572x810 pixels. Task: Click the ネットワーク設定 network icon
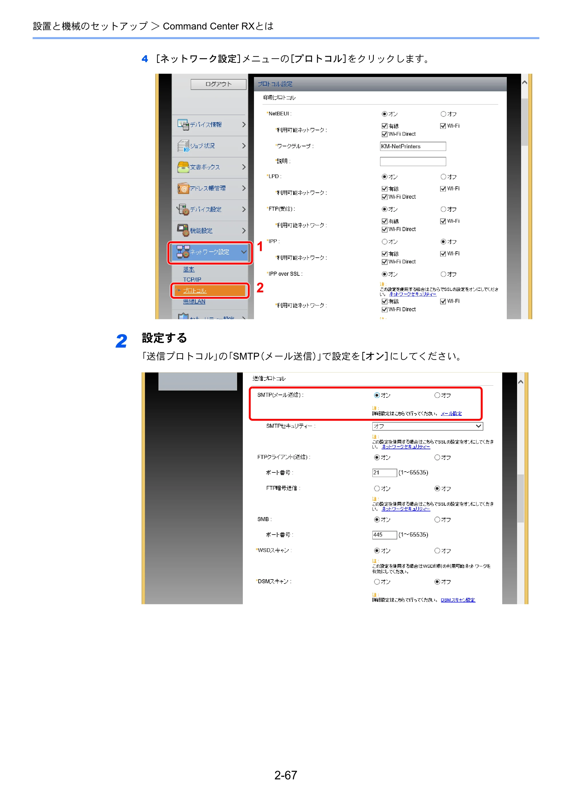pyautogui.click(x=183, y=252)
